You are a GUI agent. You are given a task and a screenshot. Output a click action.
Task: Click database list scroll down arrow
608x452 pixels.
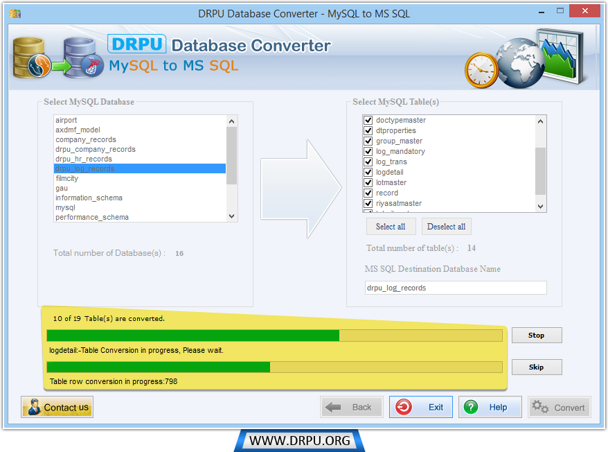tap(231, 216)
